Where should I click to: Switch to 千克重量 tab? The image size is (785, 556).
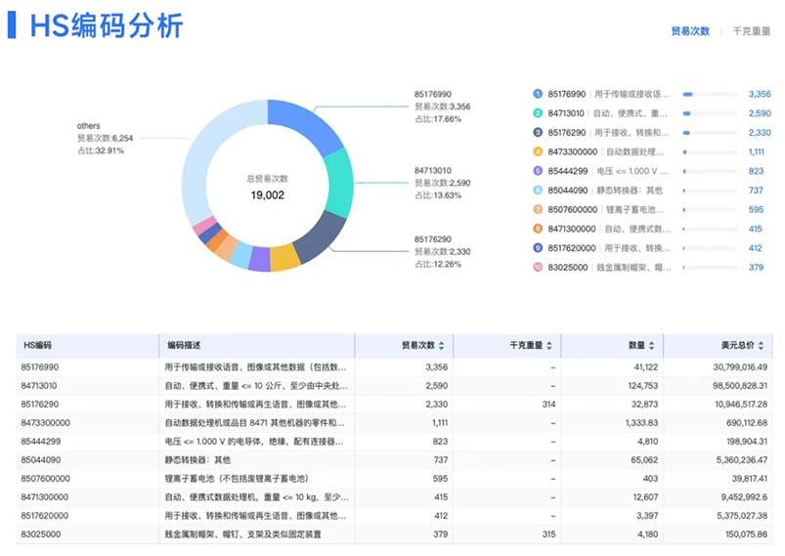[x=752, y=31]
